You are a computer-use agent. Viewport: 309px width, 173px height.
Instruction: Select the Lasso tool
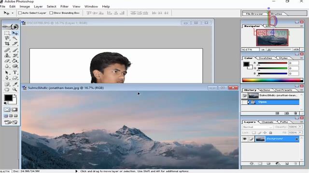tap(7, 38)
